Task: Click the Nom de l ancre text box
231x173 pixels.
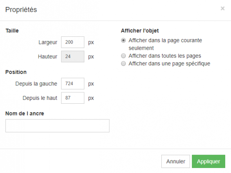Action: [x=58, y=126]
